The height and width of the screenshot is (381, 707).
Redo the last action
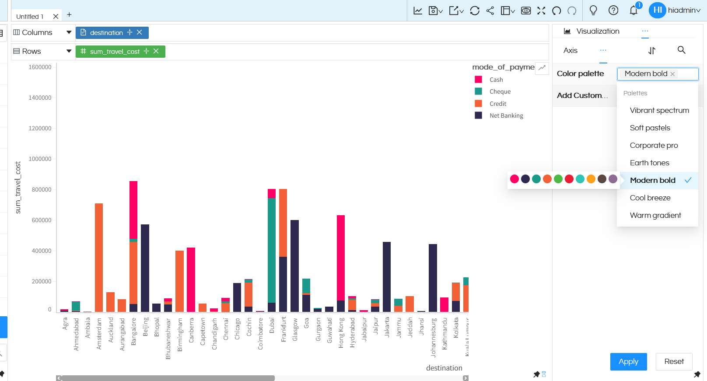click(x=572, y=10)
